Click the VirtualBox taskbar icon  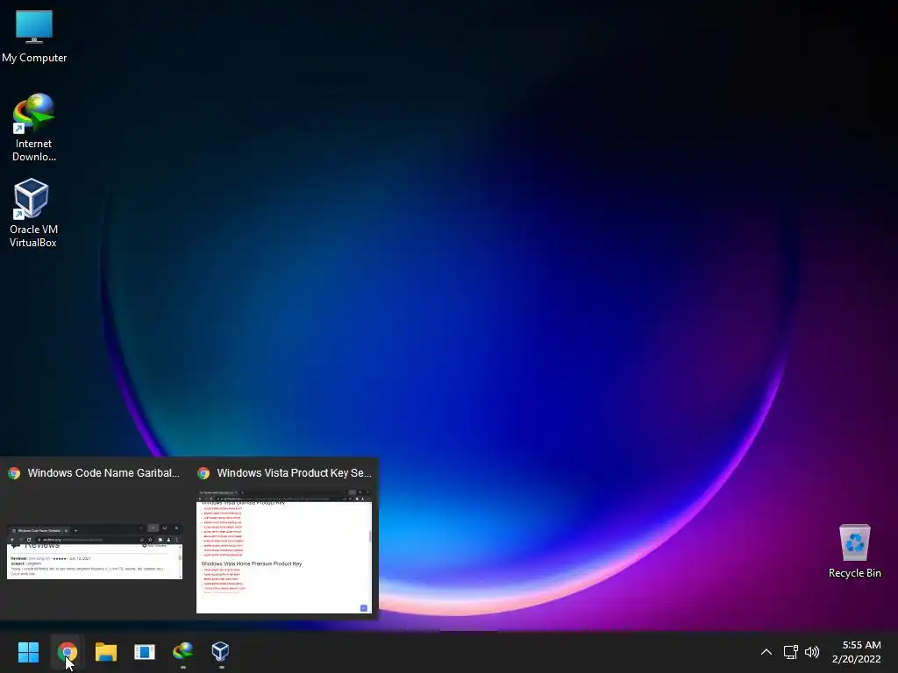pos(220,651)
